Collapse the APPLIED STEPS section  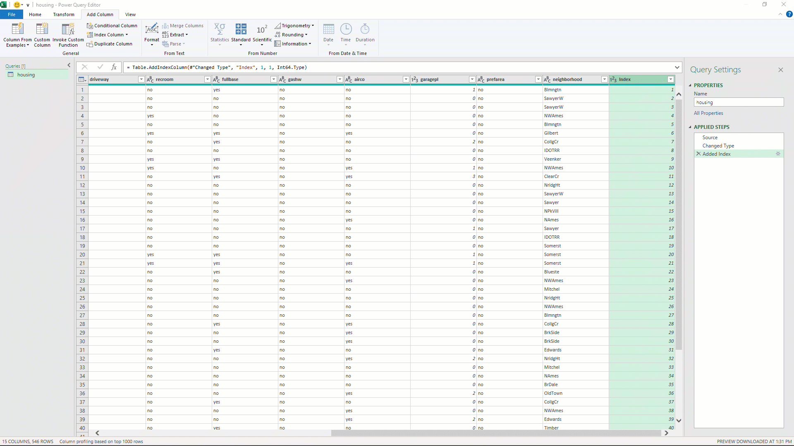click(x=690, y=127)
